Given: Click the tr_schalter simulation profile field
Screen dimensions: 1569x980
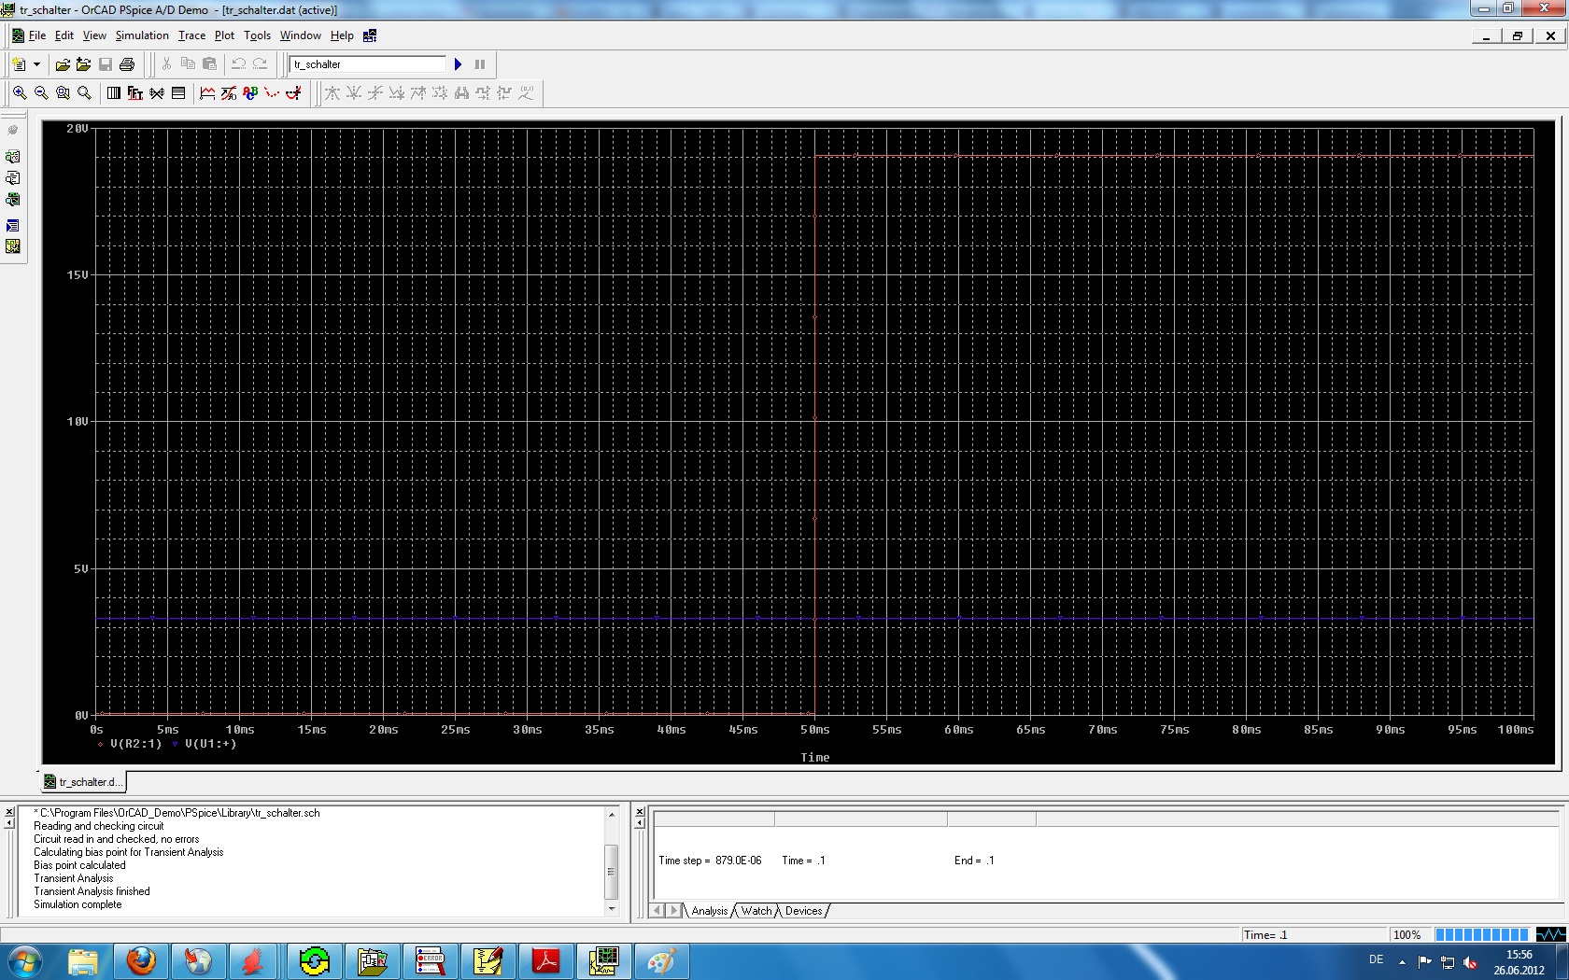Looking at the screenshot, I should coord(368,64).
